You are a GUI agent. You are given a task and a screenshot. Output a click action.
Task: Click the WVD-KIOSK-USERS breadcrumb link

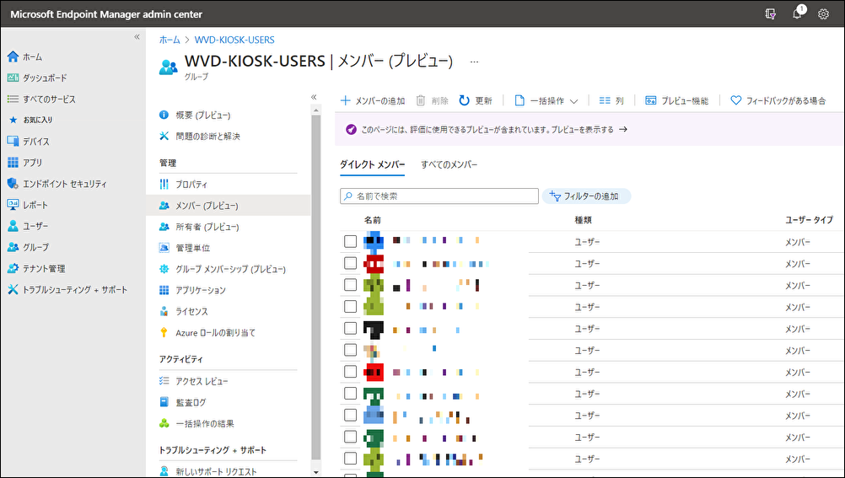point(234,40)
